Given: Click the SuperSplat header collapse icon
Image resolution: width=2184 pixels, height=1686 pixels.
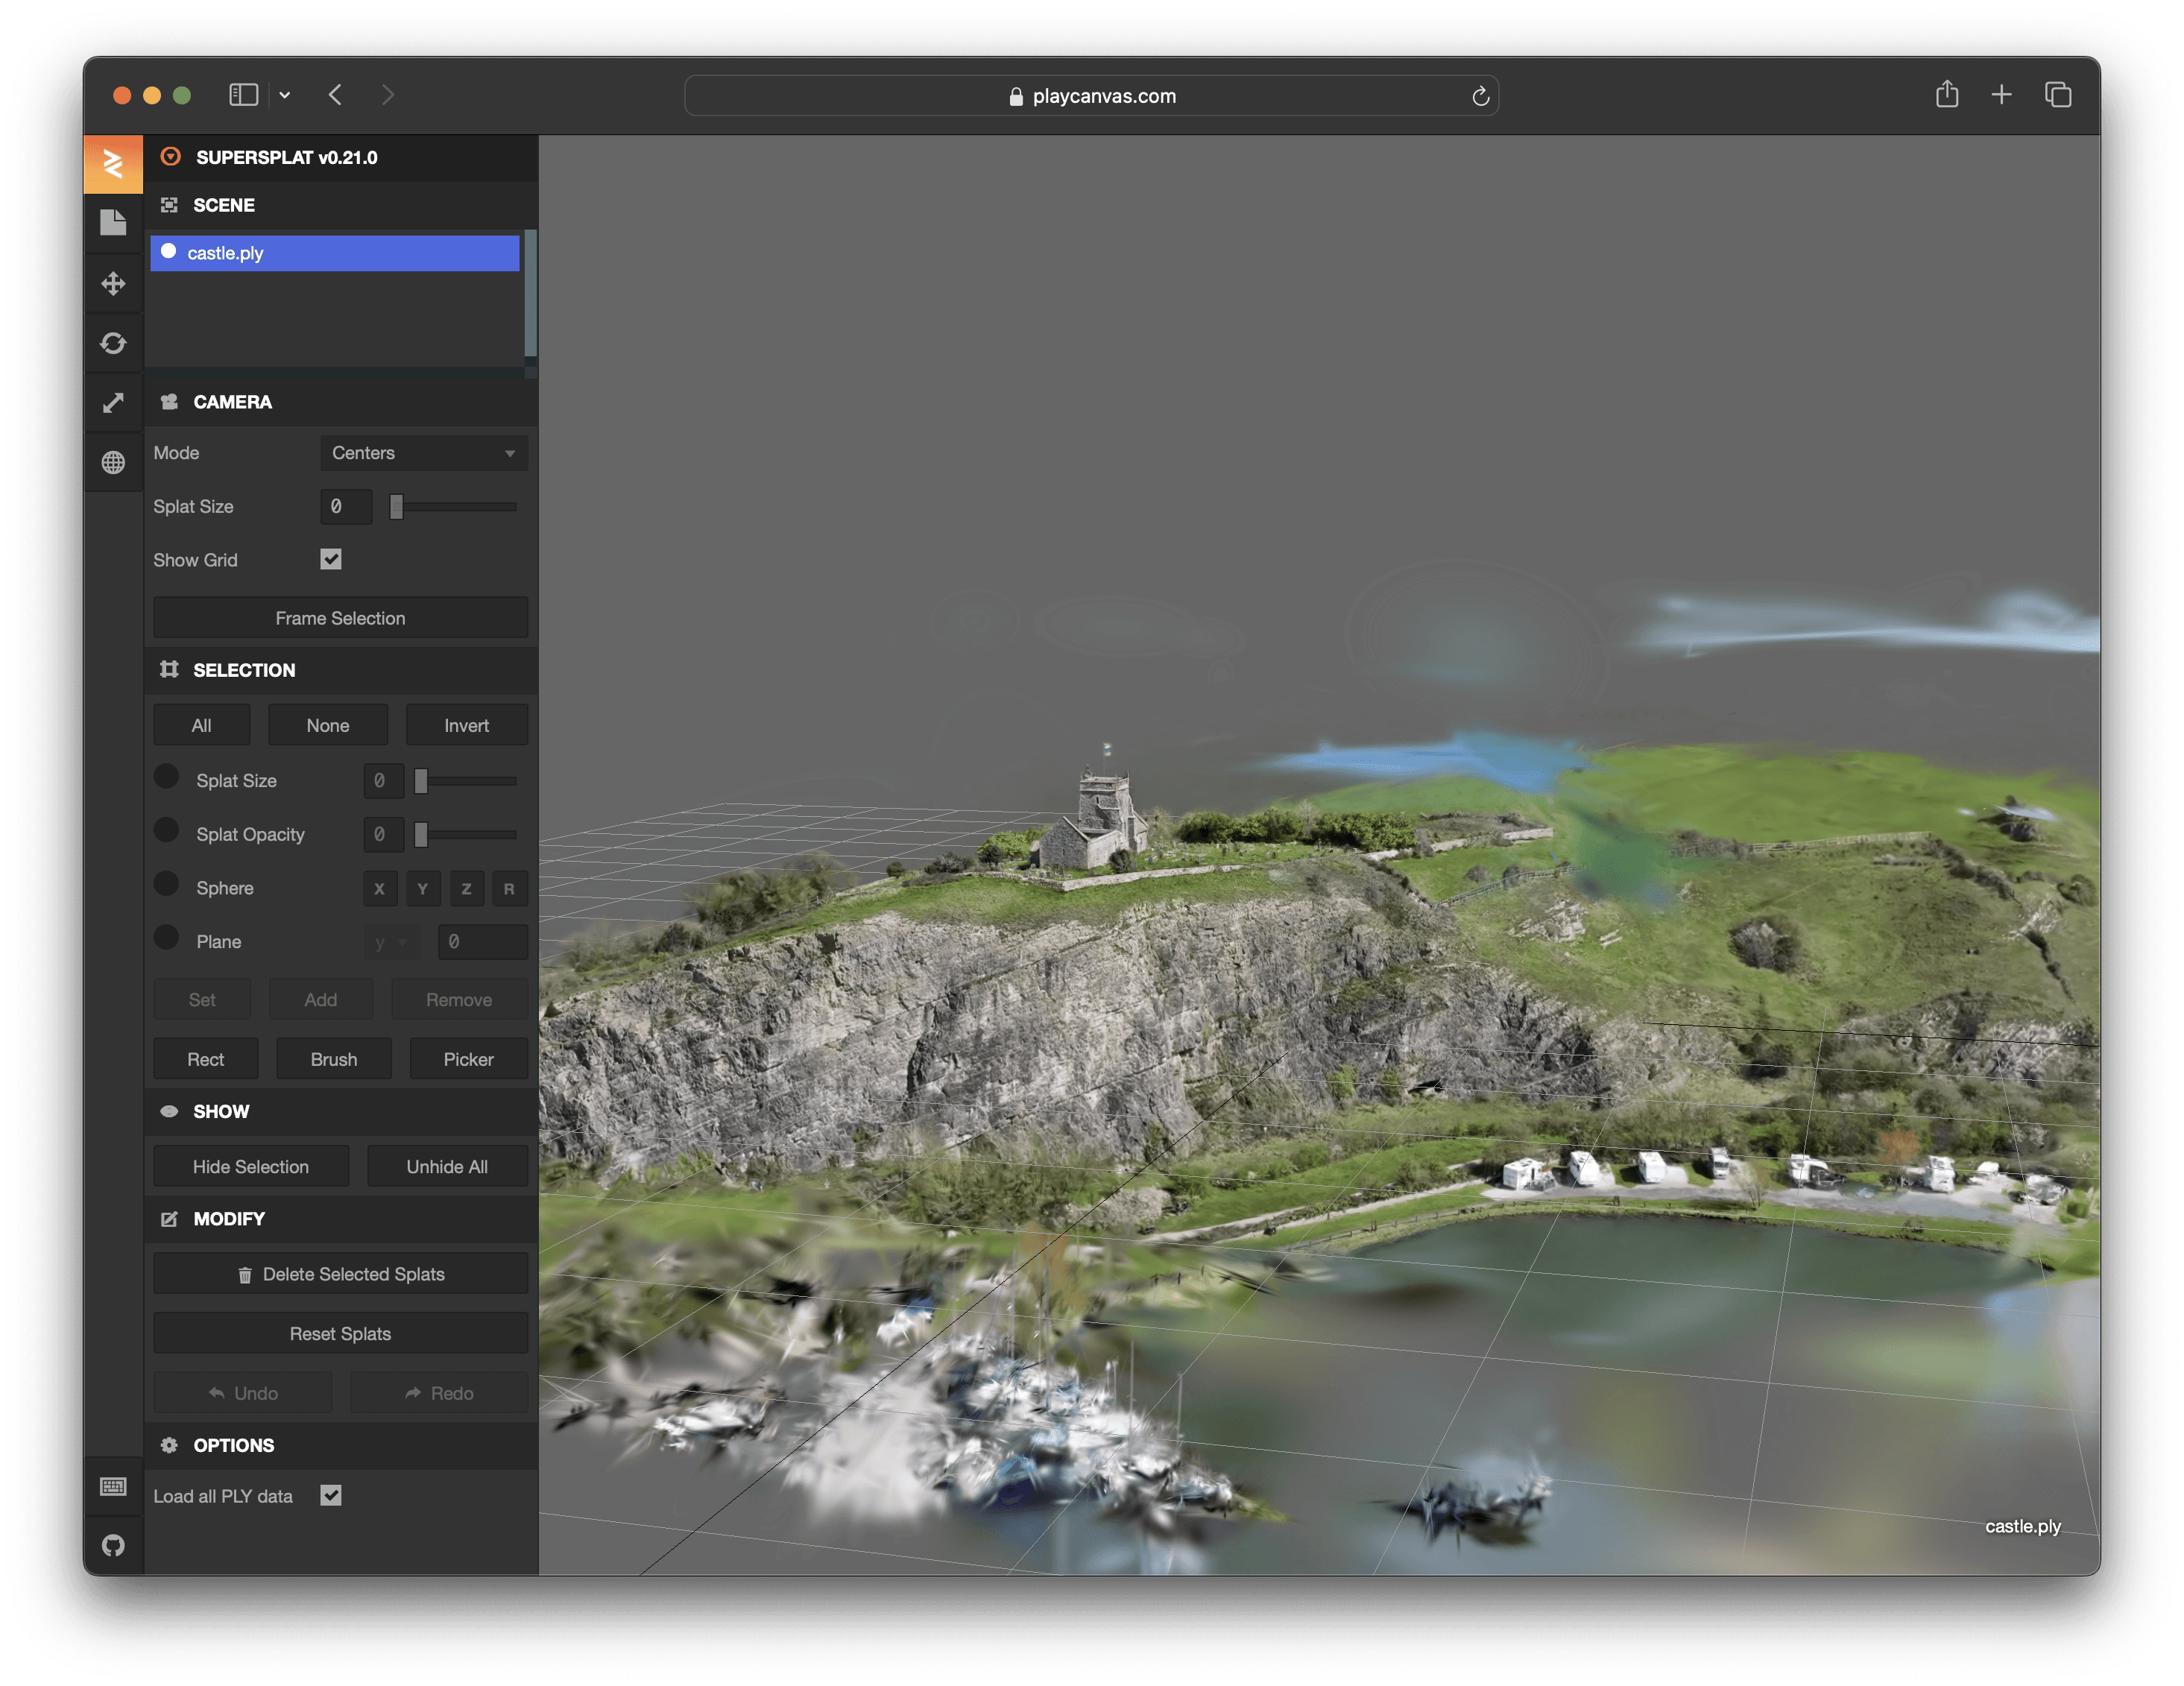Looking at the screenshot, I should (171, 157).
